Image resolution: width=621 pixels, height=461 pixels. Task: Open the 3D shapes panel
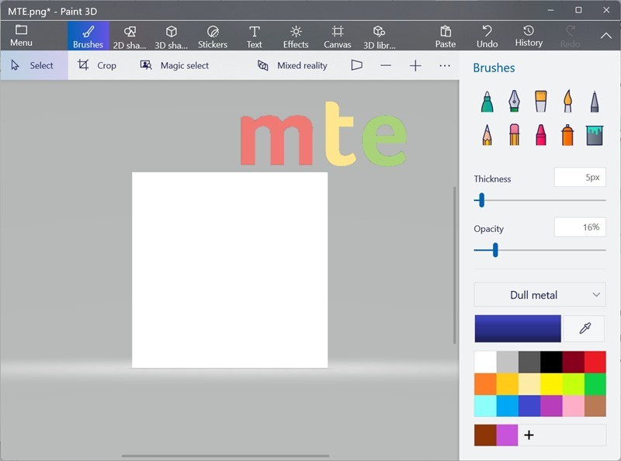pos(170,36)
